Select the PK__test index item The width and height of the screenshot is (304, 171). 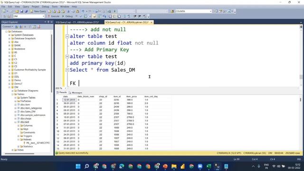coord(37,143)
